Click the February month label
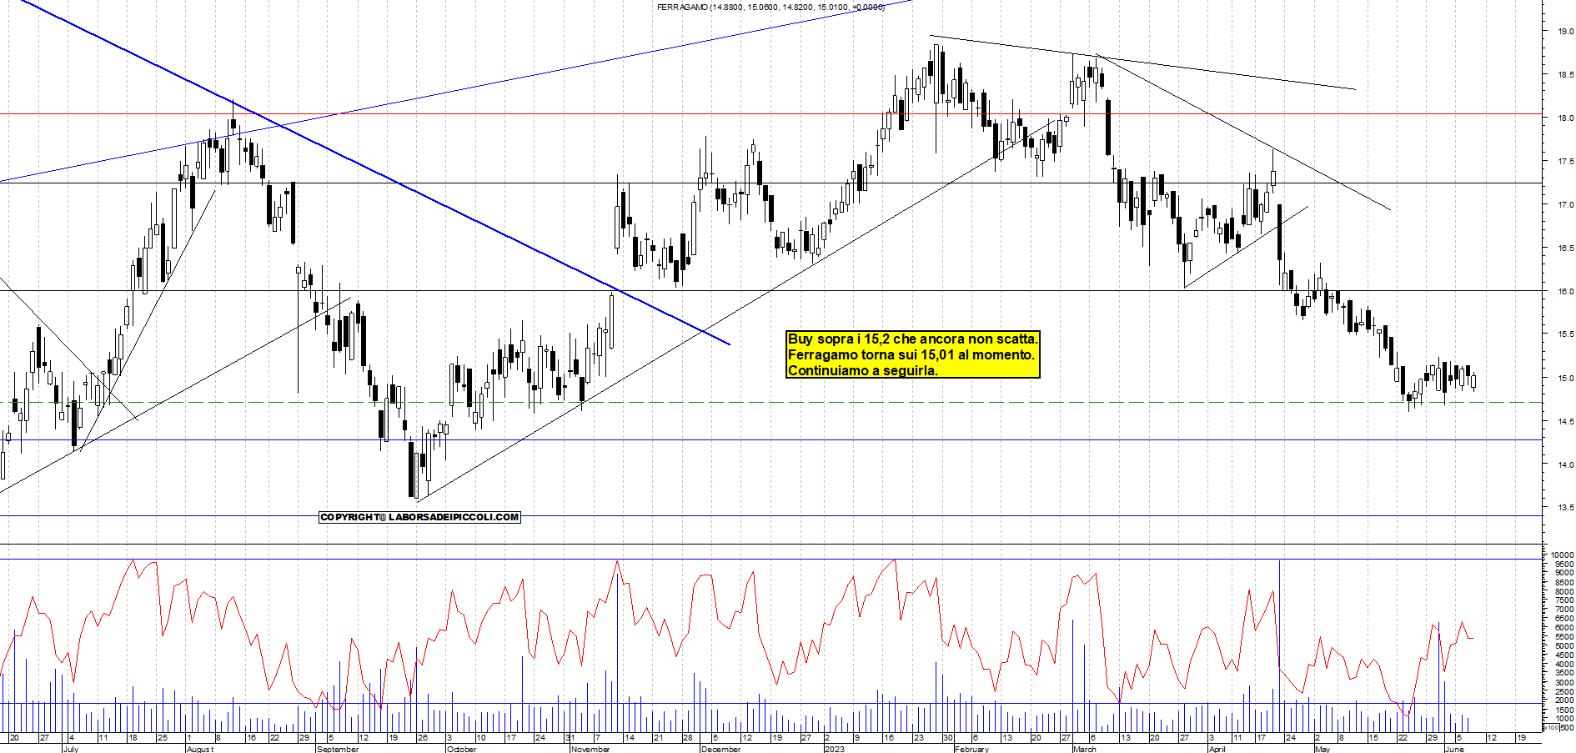The image size is (1576, 753). click(971, 749)
